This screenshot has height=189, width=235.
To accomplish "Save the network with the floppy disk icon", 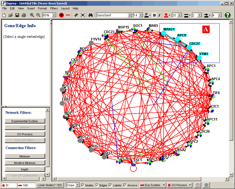I will click(x=17, y=15).
